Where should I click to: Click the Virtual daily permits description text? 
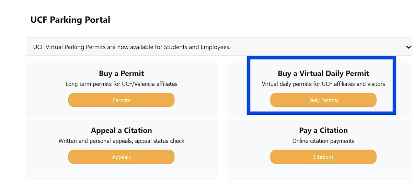(x=323, y=84)
